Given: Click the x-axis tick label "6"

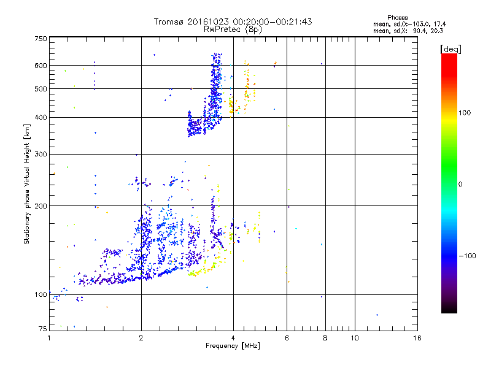Looking at the screenshot, I should [x=287, y=338].
